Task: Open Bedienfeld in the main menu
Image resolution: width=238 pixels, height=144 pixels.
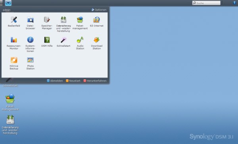Action: pos(14,20)
